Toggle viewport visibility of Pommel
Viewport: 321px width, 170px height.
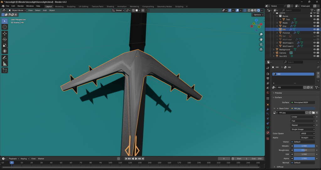click(x=314, y=33)
